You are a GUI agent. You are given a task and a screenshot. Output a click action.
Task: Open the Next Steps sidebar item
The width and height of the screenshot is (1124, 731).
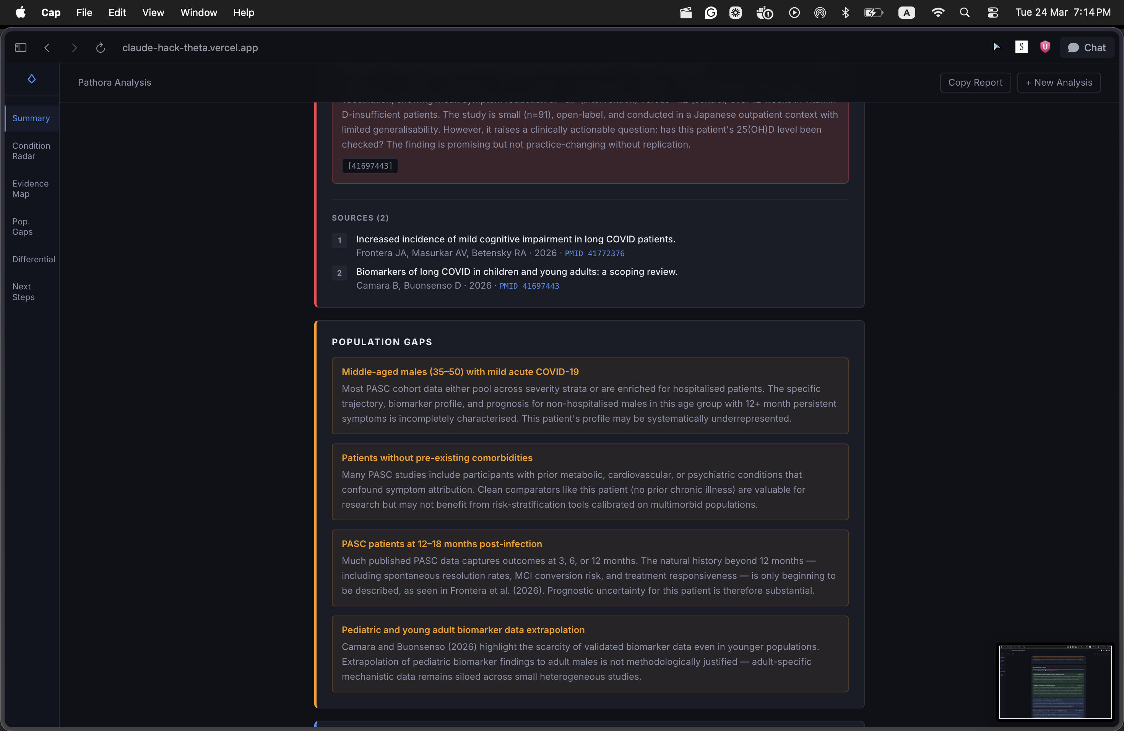23,291
